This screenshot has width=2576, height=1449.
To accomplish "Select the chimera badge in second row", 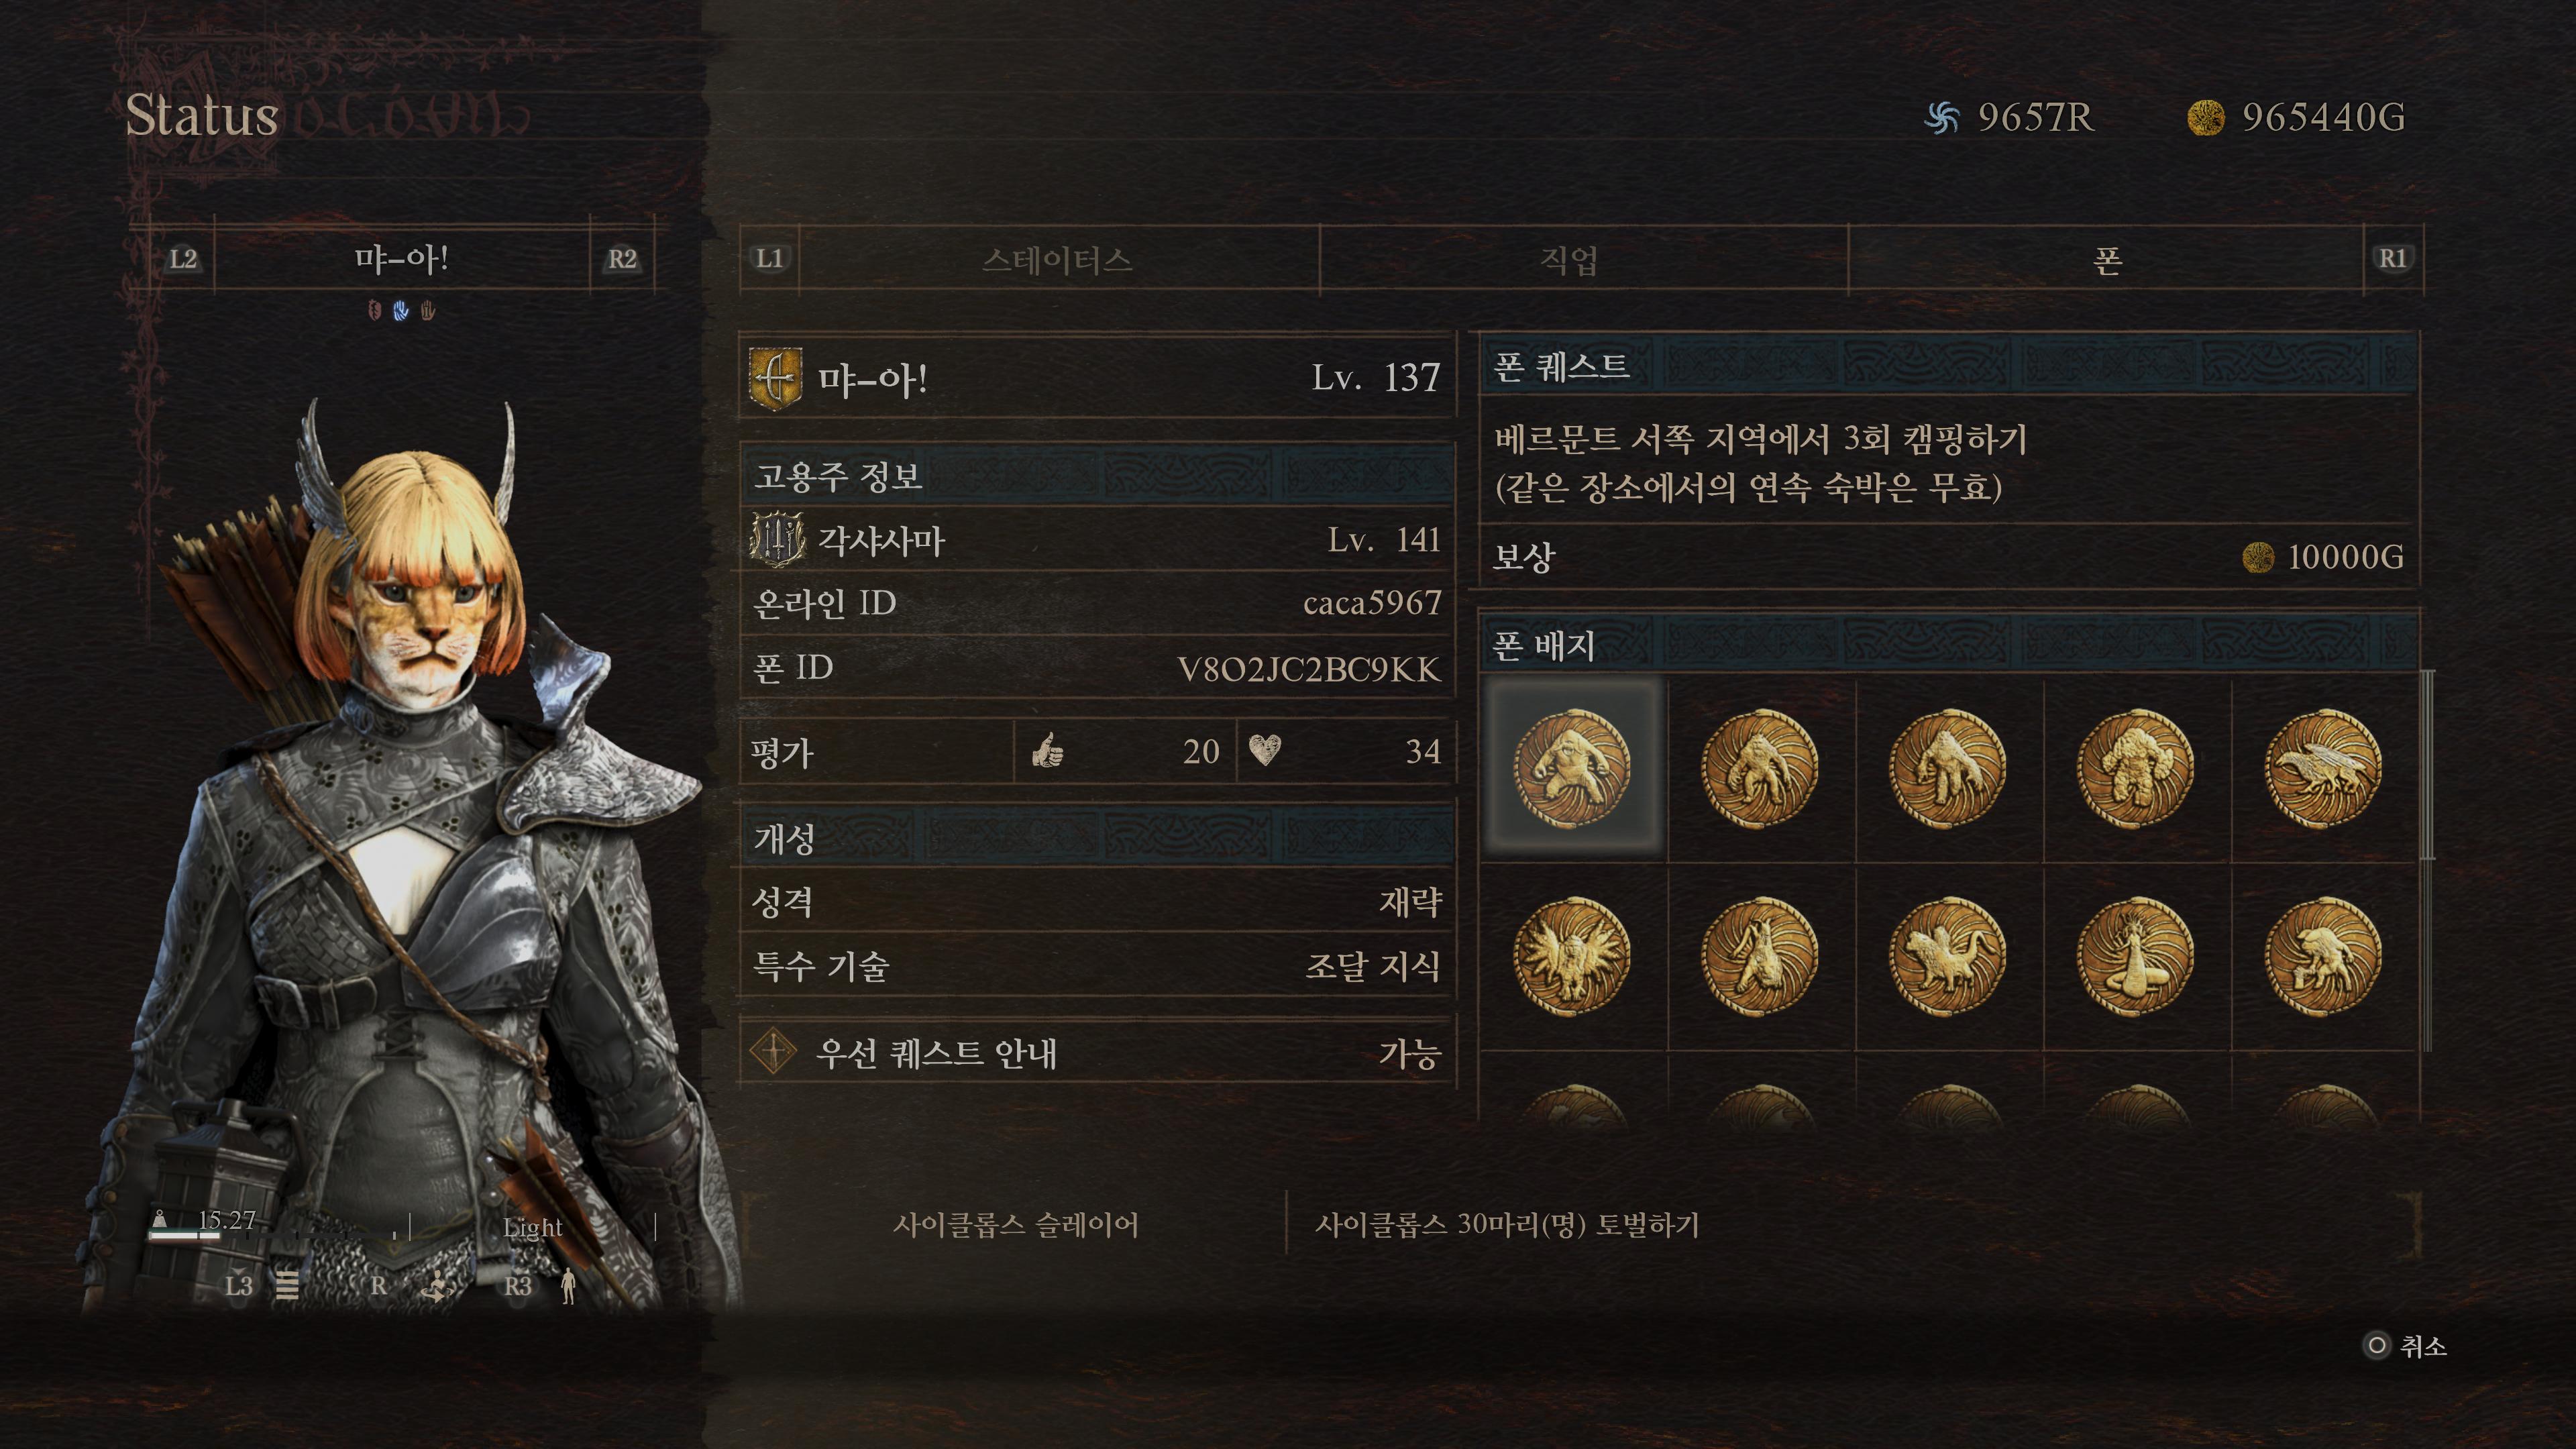I will (x=1947, y=956).
